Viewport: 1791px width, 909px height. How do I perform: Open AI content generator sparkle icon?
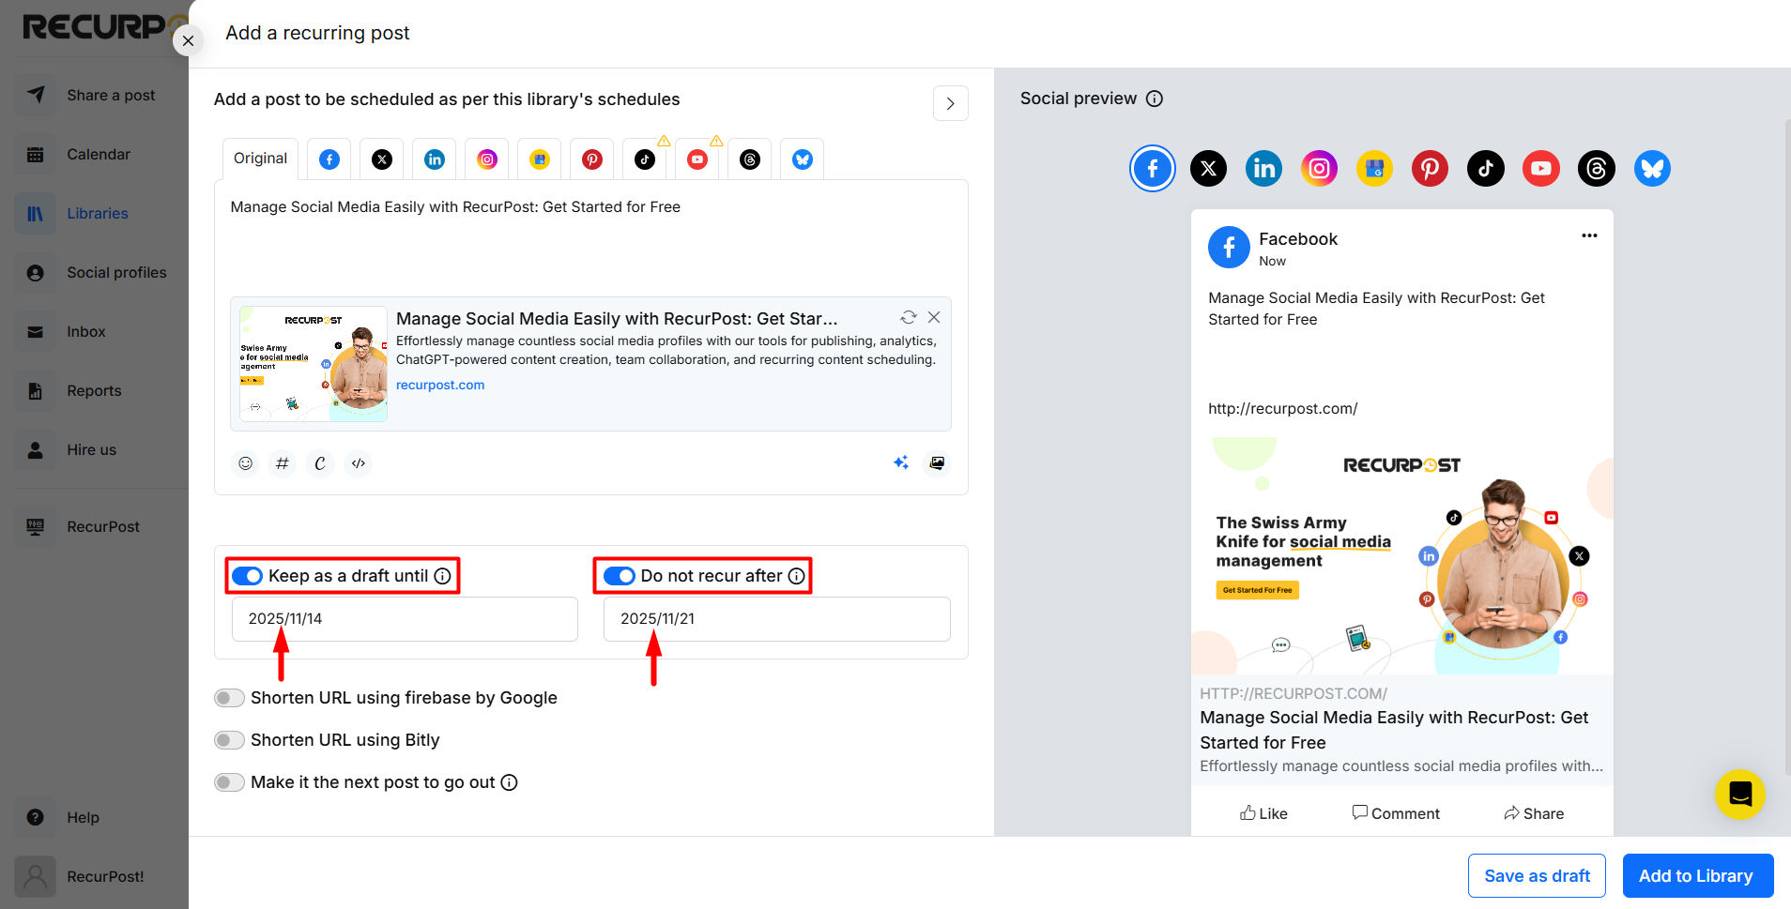pyautogui.click(x=901, y=462)
